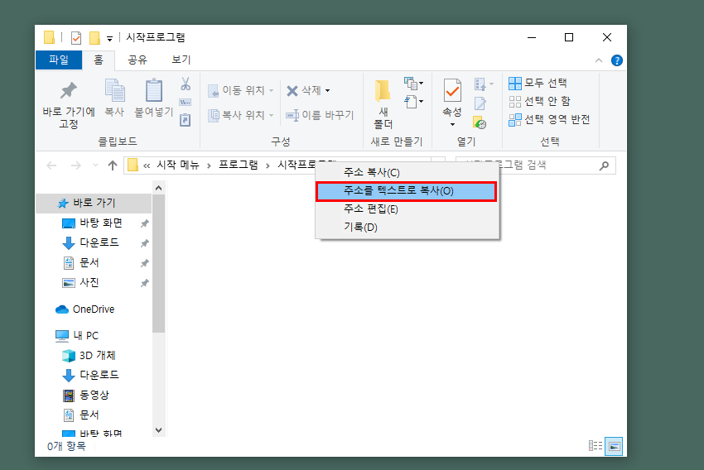Image resolution: width=704 pixels, height=470 pixels.
Task: Go back with the left arrow
Action: click(x=51, y=165)
